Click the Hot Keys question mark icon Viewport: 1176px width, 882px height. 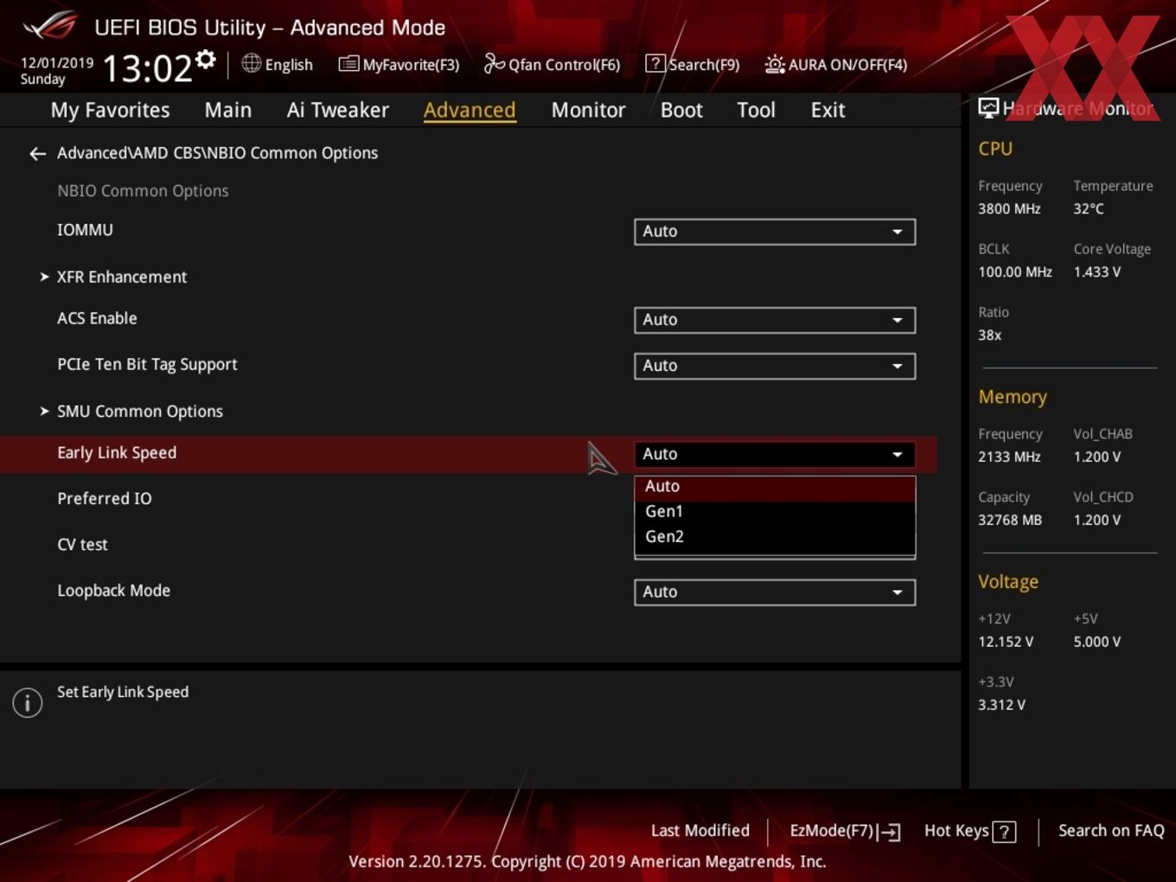click(x=1004, y=832)
